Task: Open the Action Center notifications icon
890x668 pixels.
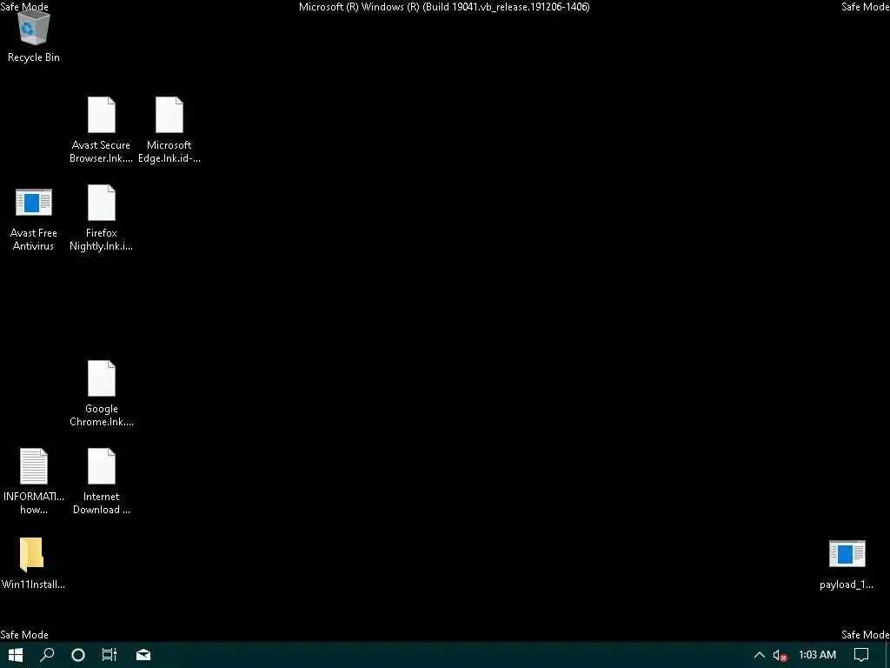Action: [861, 655]
